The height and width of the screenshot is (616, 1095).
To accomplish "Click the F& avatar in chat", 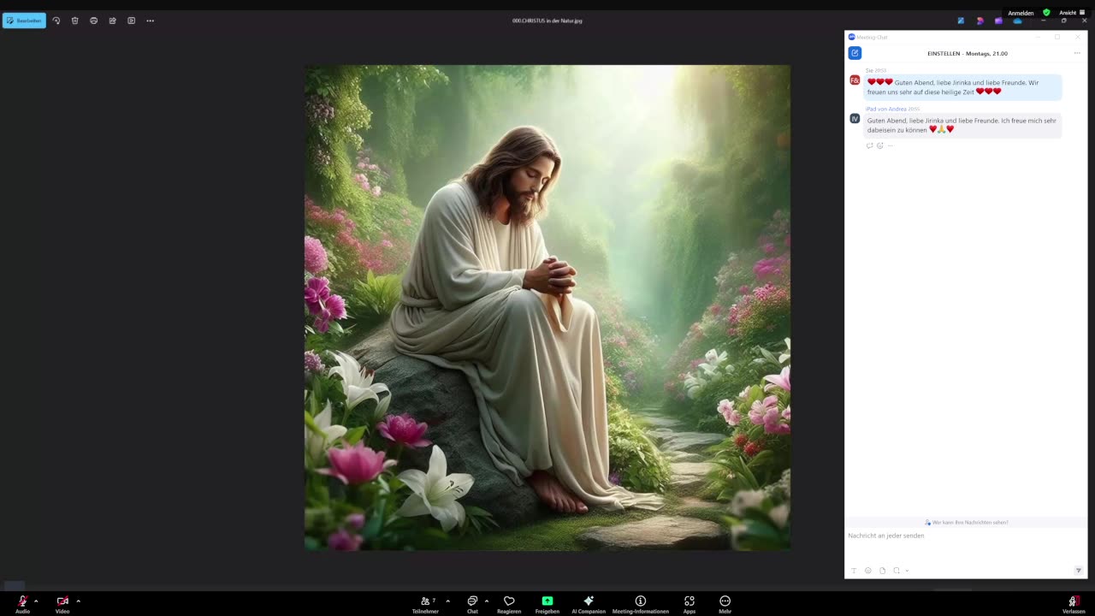I will click(x=855, y=80).
